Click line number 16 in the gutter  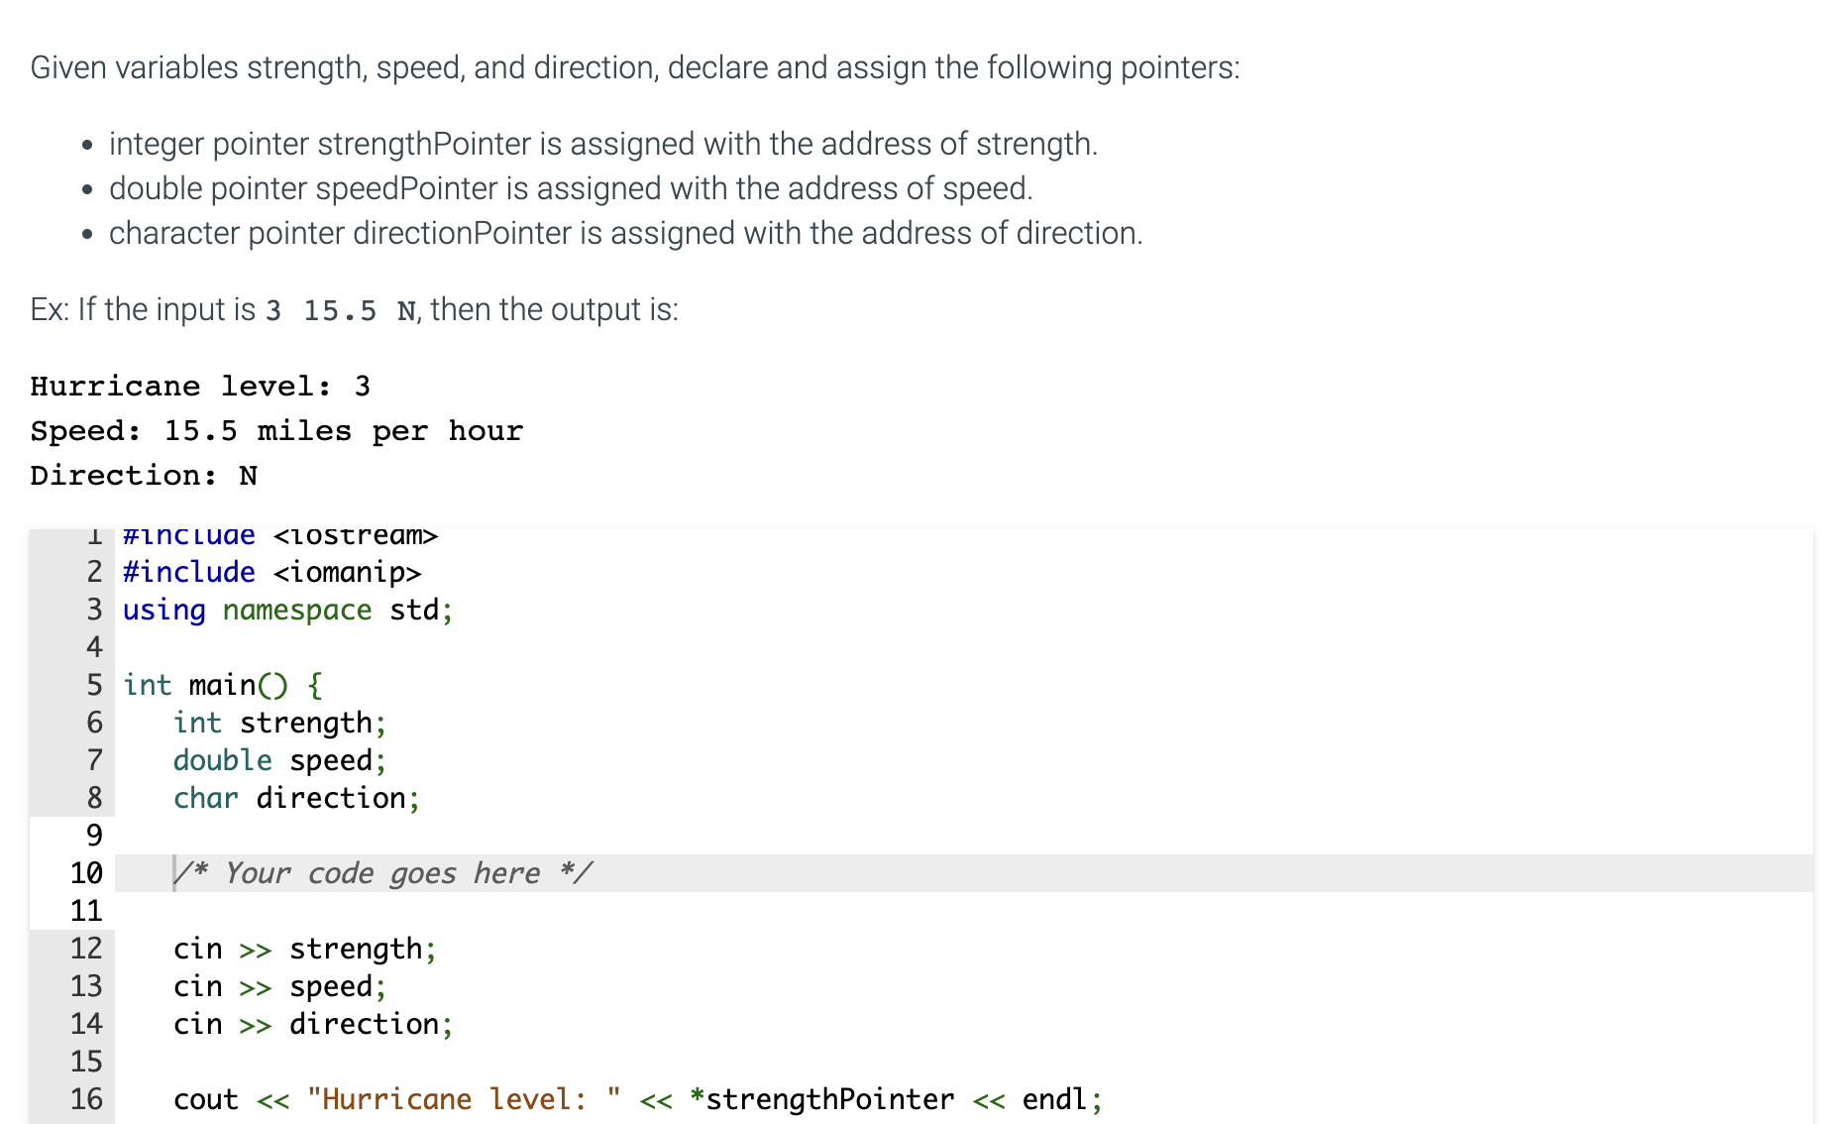[x=86, y=1099]
